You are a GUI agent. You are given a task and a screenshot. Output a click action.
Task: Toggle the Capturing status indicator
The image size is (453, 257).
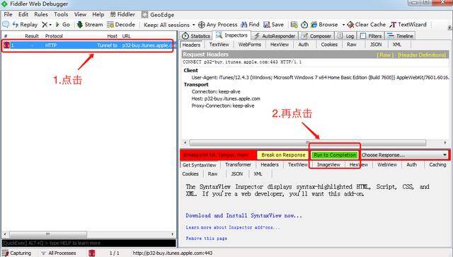click(x=17, y=253)
